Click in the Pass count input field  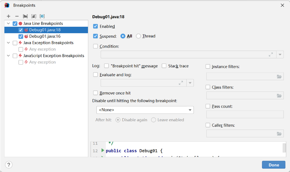coord(245,114)
